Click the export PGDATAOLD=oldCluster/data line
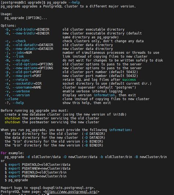The width and height of the screenshot is (174, 195). [x=39, y=165]
